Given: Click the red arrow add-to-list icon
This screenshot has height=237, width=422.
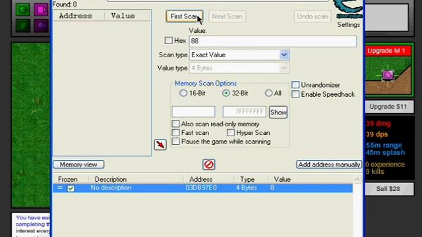Looking at the screenshot, I should tap(160, 145).
